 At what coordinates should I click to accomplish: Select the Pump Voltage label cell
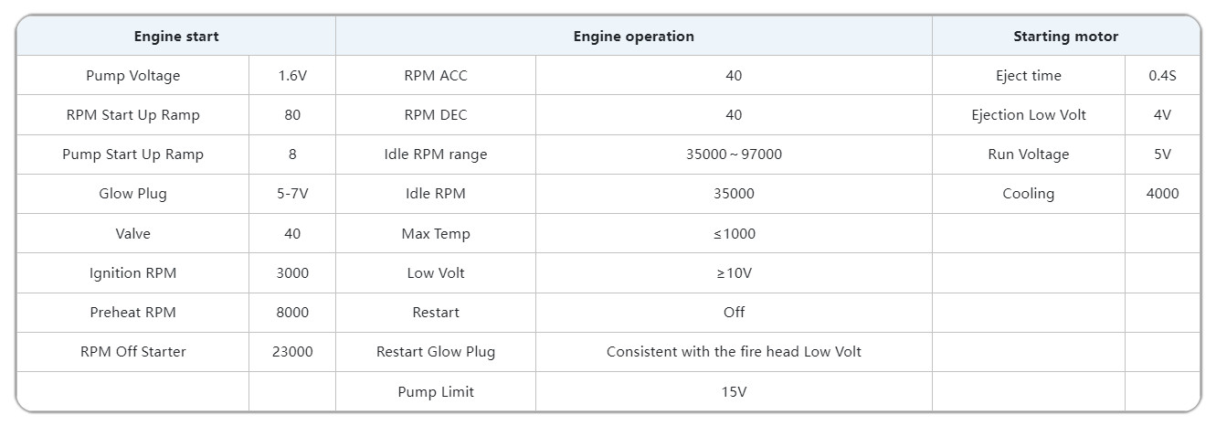pyautogui.click(x=132, y=76)
